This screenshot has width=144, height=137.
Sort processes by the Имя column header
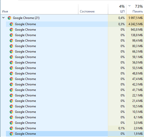pyautogui.click(x=39, y=9)
